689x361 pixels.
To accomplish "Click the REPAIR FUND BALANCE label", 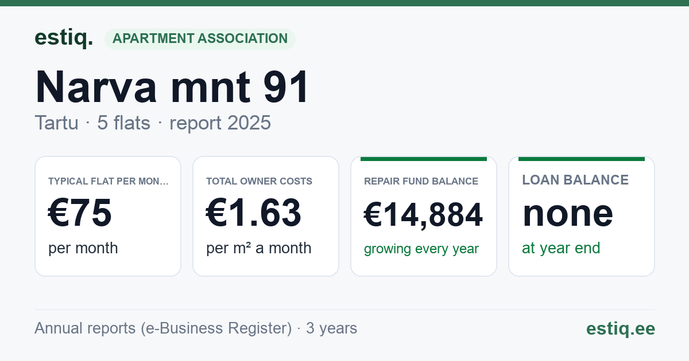I will (x=421, y=181).
